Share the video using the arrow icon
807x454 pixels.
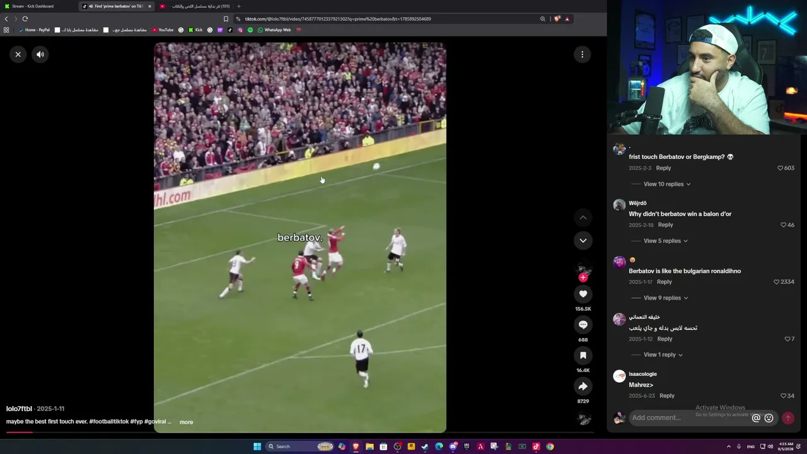583,387
